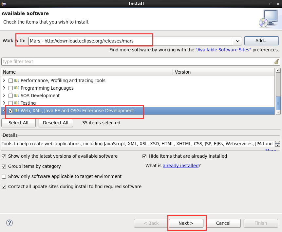Open the Work with site dropdown
The image size is (282, 232).
click(x=237, y=41)
